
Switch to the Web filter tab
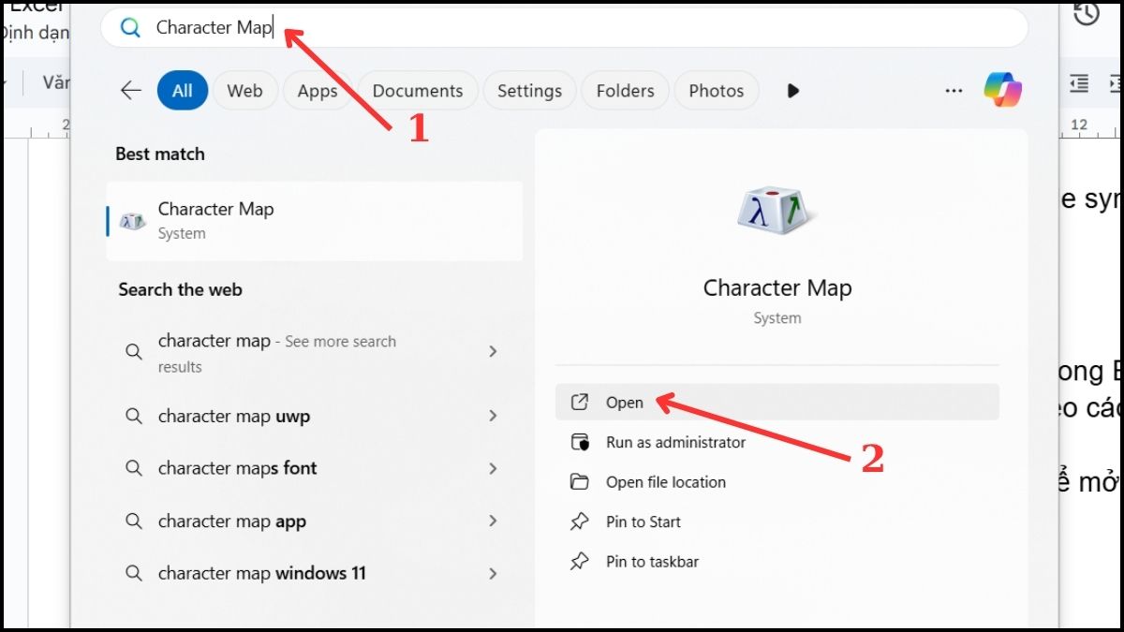pos(244,91)
